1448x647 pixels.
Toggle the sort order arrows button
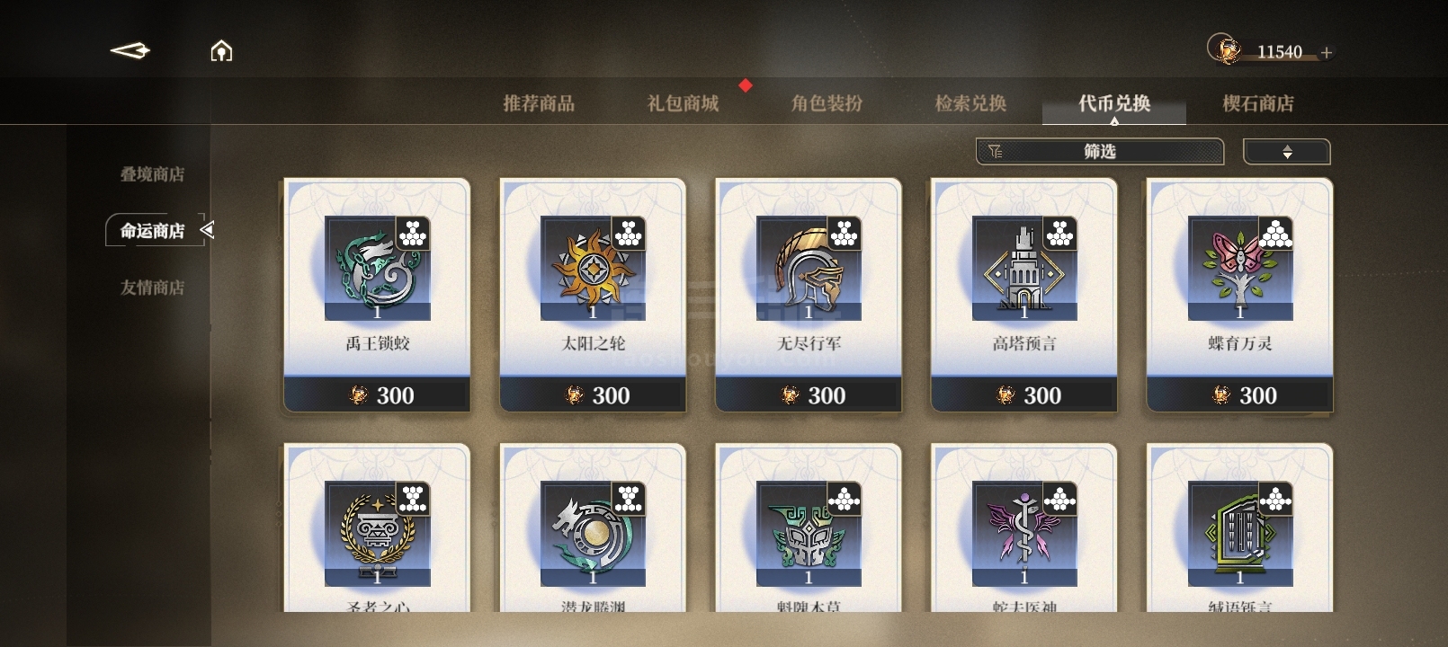1287,152
